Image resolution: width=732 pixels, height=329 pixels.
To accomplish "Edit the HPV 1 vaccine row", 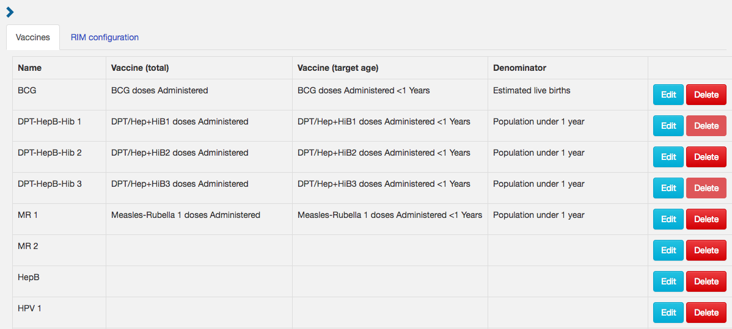I will click(x=668, y=312).
